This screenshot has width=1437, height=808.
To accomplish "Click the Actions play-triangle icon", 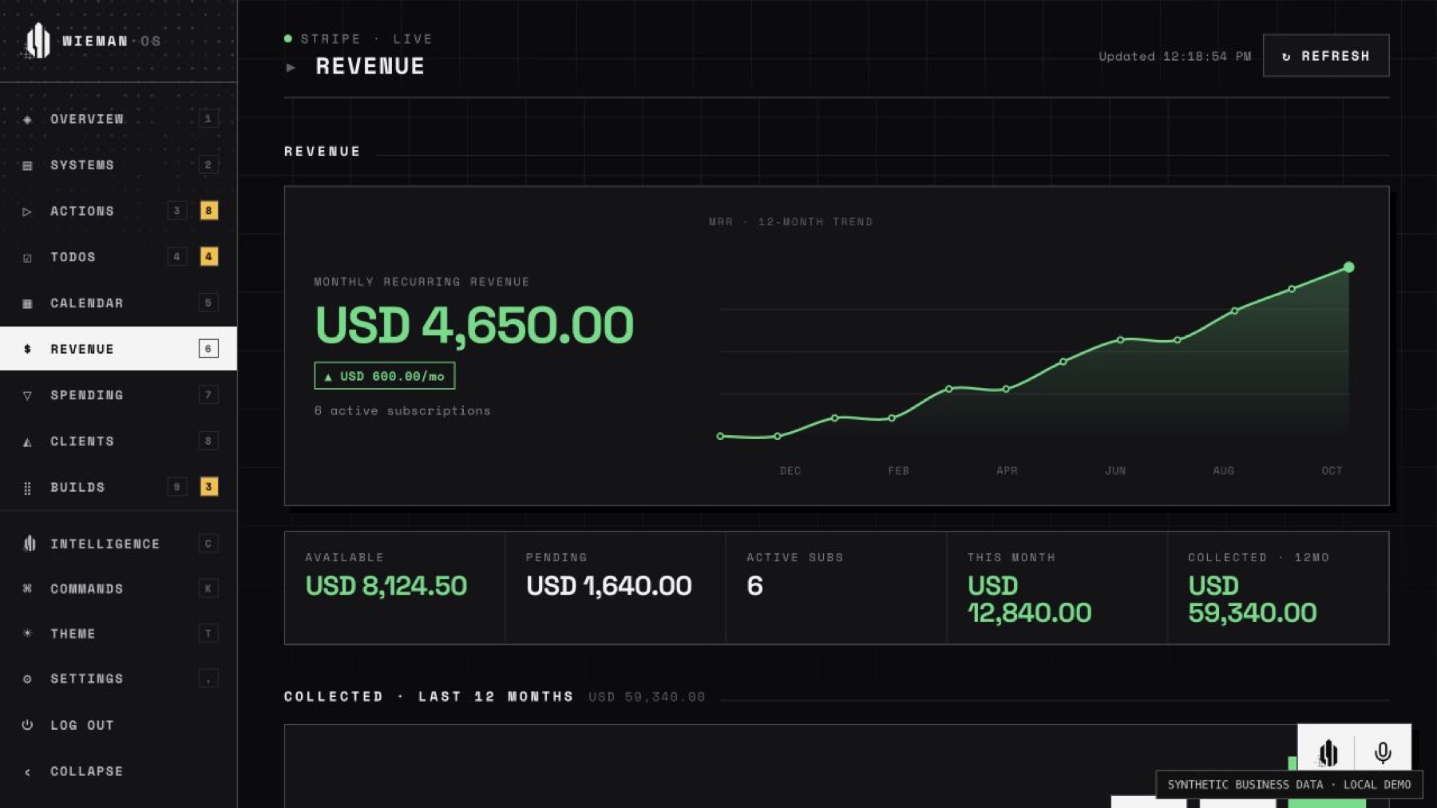I will click(27, 212).
